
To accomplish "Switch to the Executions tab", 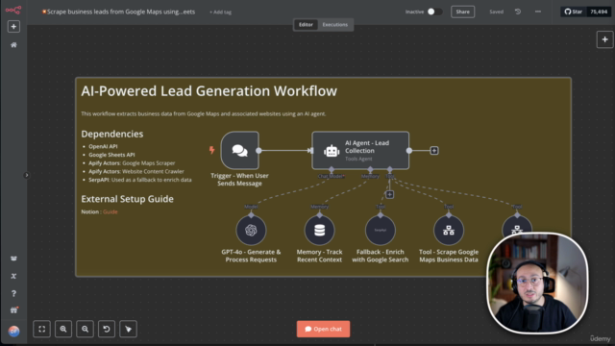I will coord(335,24).
